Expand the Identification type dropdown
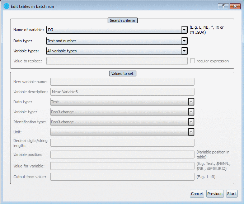This screenshot has height=204, width=244. tap(191, 122)
